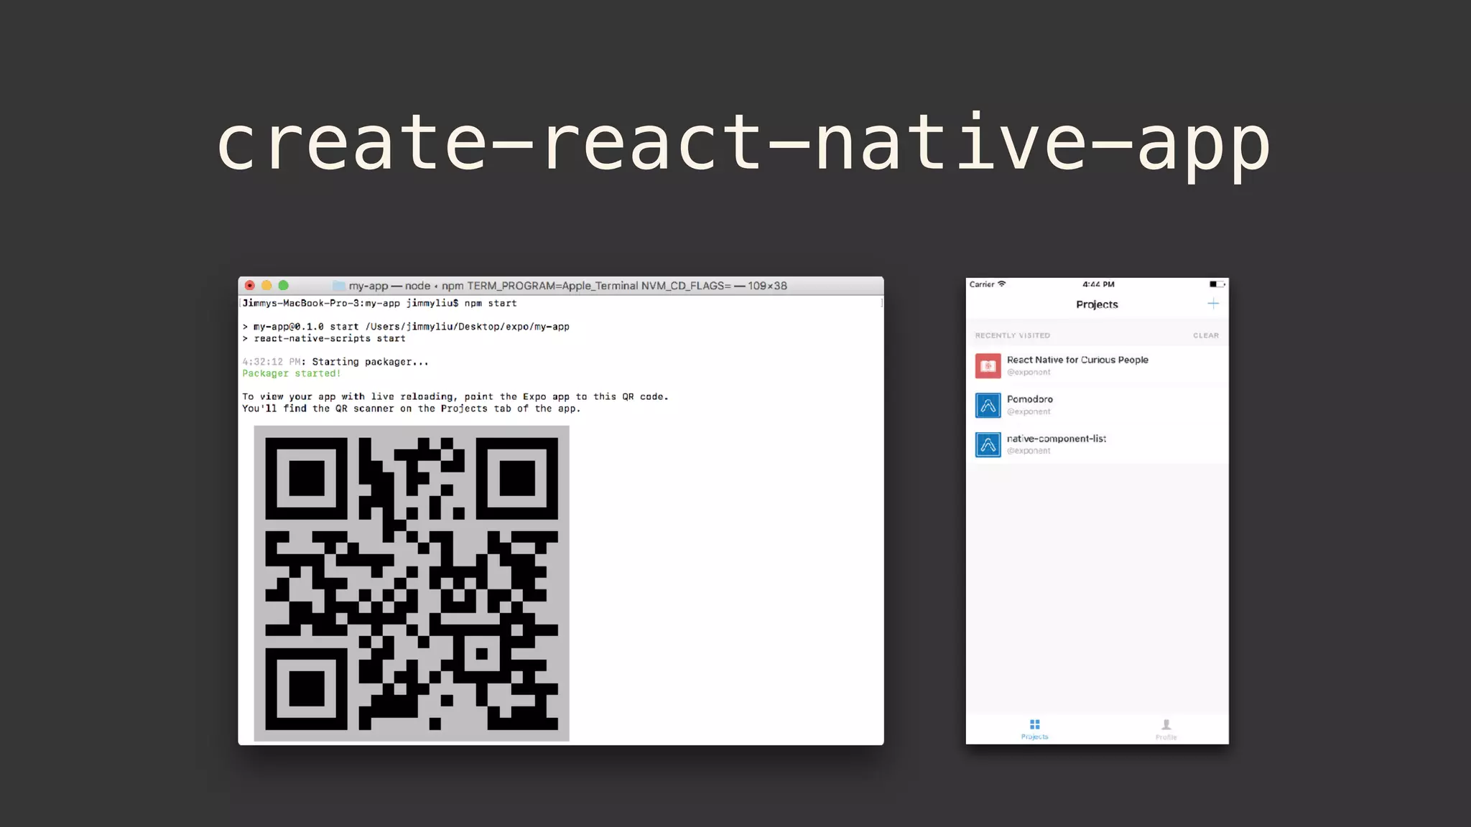This screenshot has height=827, width=1471.
Task: Click the 'Projects' header title on phone
Action: 1097,304
